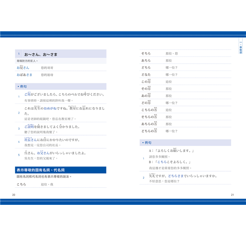Click the どちらの方 table row
246x236 pixels.
185,131
